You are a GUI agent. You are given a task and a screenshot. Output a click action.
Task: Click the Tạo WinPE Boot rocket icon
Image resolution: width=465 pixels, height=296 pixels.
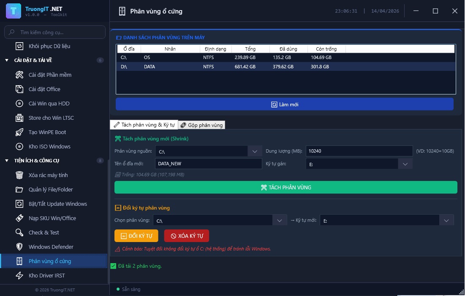[19, 132]
